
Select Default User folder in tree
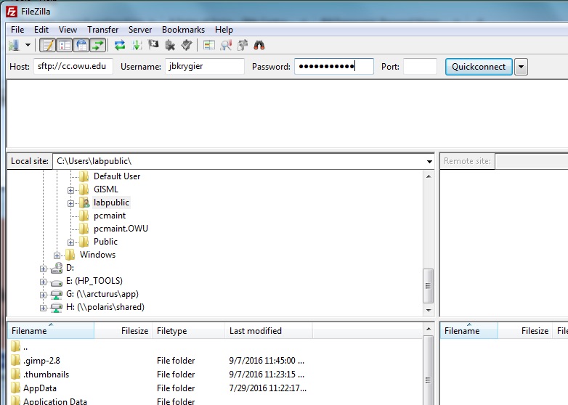point(117,176)
